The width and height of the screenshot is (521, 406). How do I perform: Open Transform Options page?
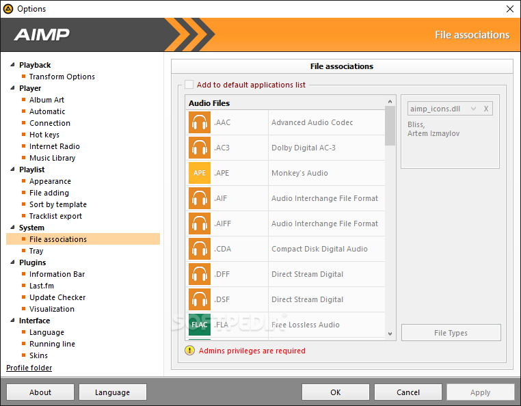point(62,77)
